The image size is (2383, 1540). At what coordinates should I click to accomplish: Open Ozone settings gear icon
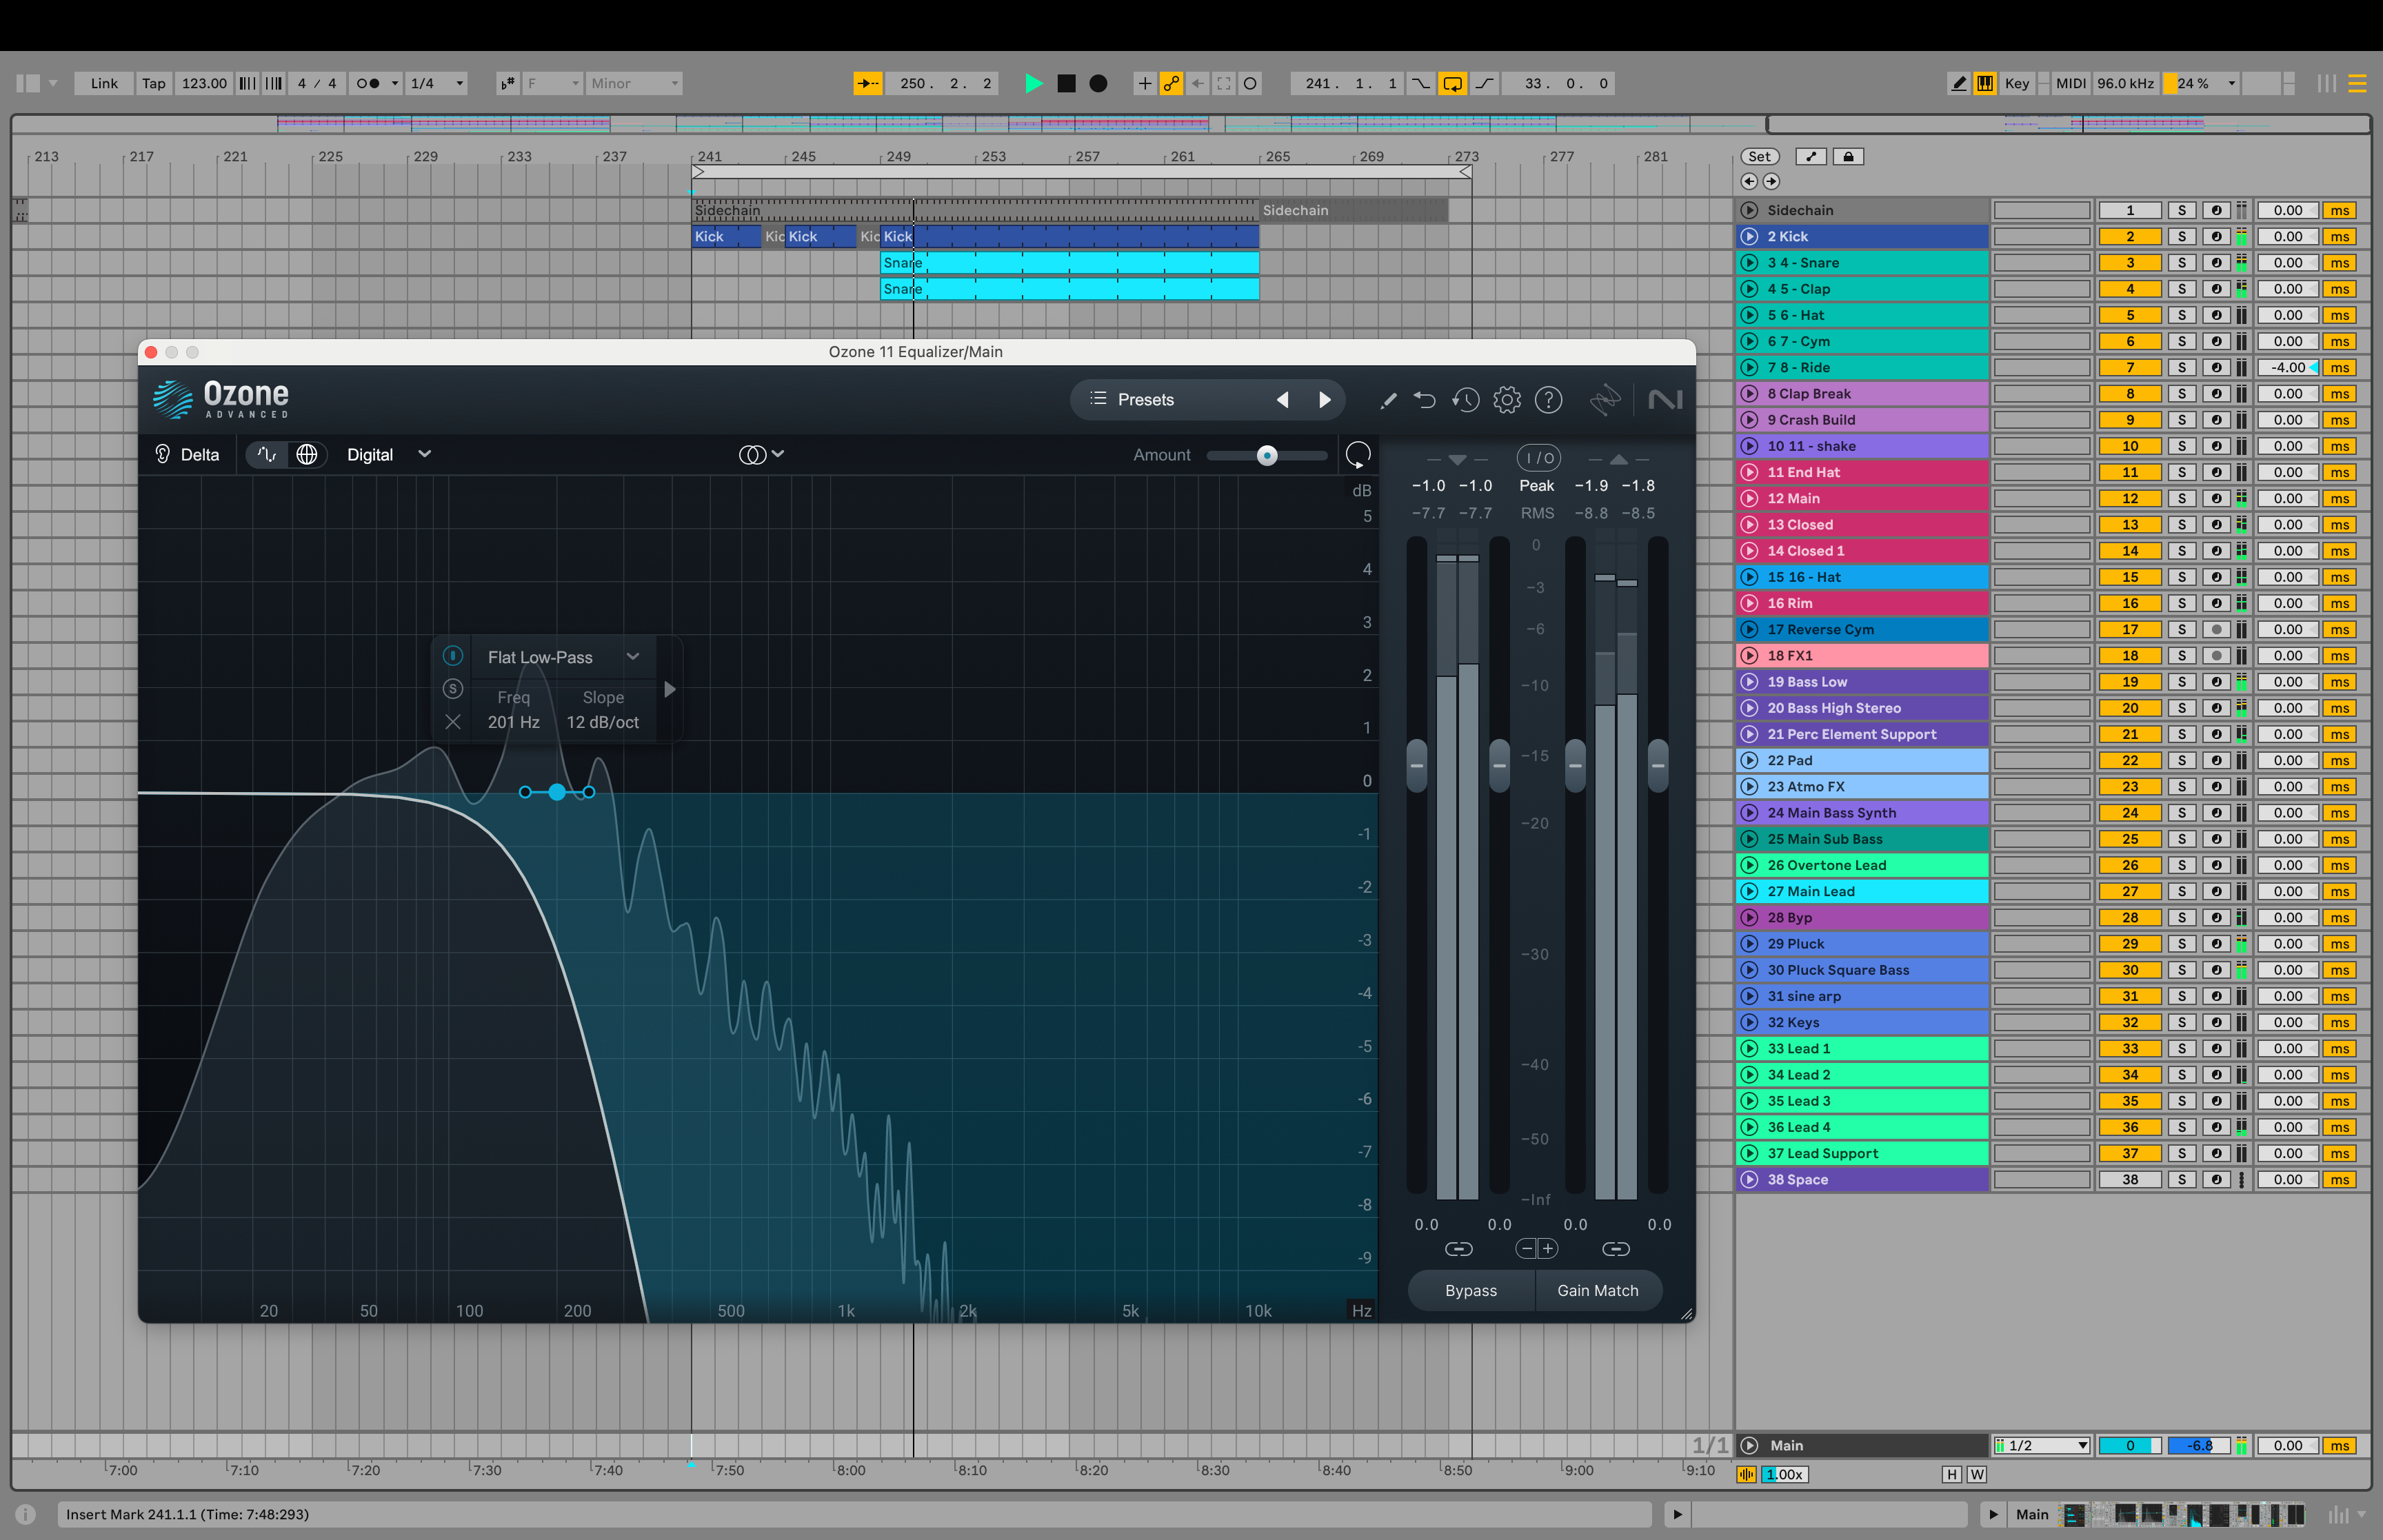click(1506, 400)
